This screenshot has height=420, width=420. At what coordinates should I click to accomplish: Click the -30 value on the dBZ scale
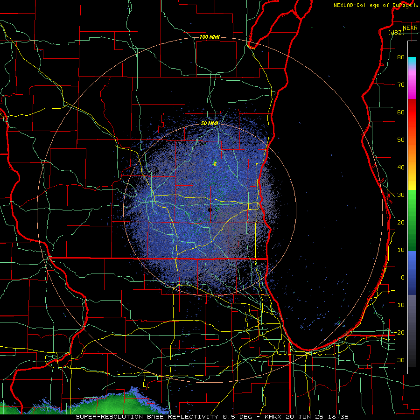click(x=399, y=360)
